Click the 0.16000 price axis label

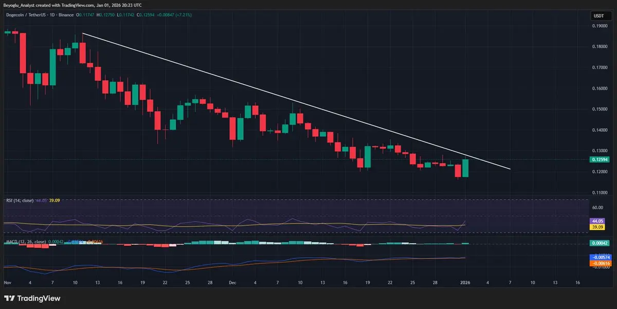point(601,88)
